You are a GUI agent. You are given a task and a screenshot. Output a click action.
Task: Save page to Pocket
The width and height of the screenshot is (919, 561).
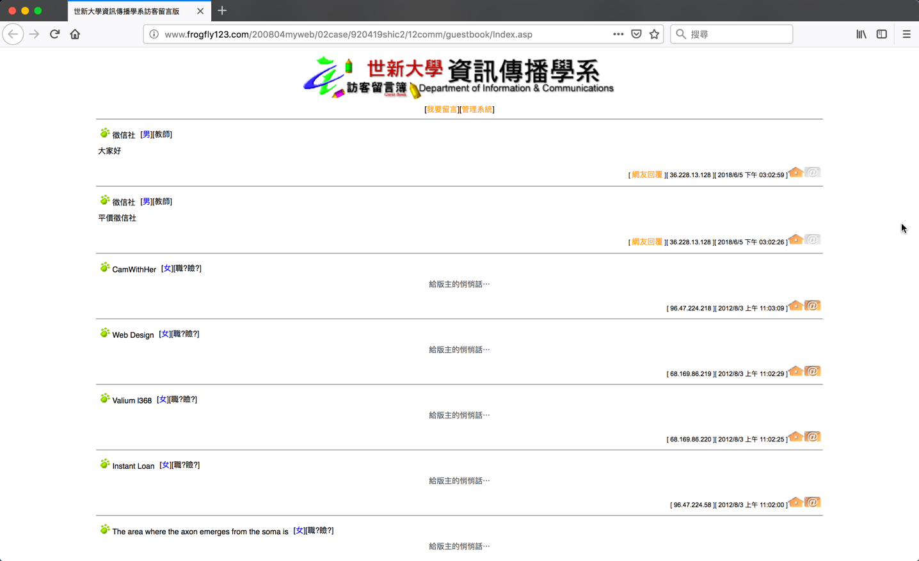pos(636,34)
